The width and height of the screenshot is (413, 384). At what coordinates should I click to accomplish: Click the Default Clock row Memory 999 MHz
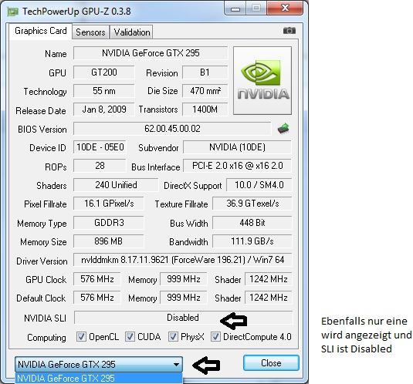pos(184,298)
